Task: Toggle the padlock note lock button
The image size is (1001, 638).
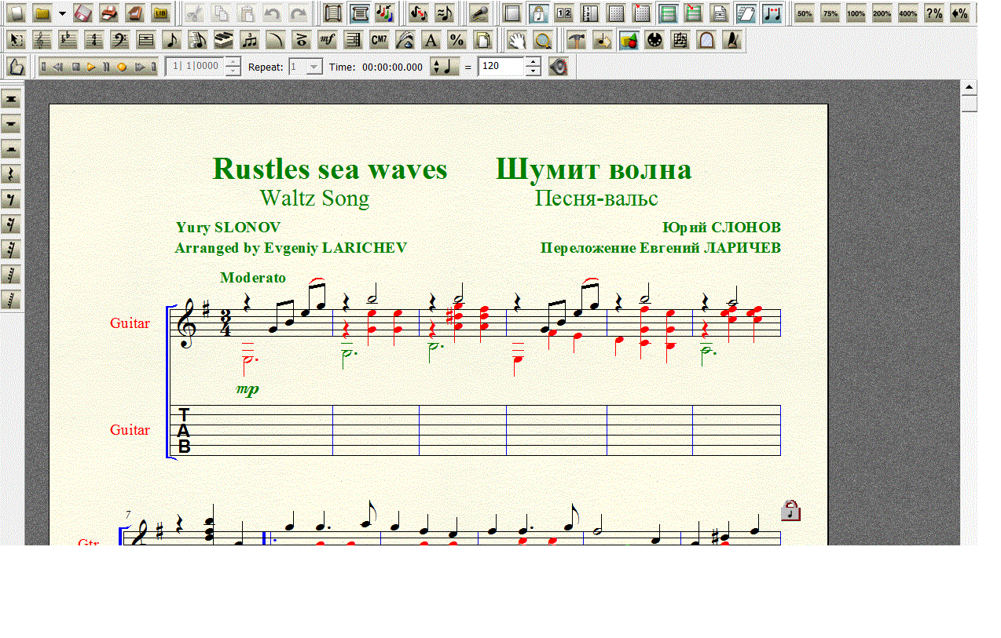Action: pyautogui.click(x=538, y=13)
